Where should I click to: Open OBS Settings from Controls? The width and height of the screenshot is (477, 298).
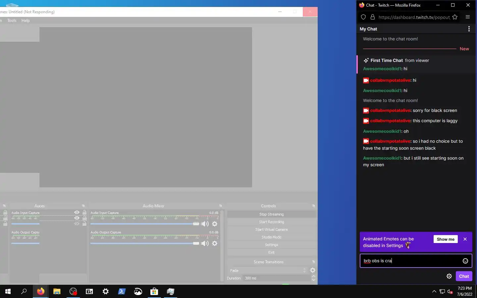tap(272, 245)
